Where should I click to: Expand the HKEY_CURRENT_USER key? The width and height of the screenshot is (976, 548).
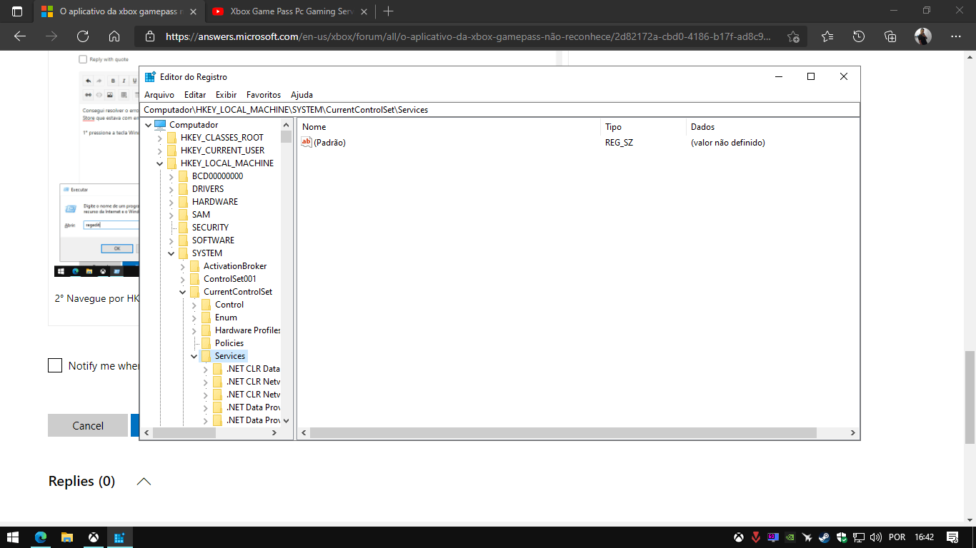click(159, 151)
